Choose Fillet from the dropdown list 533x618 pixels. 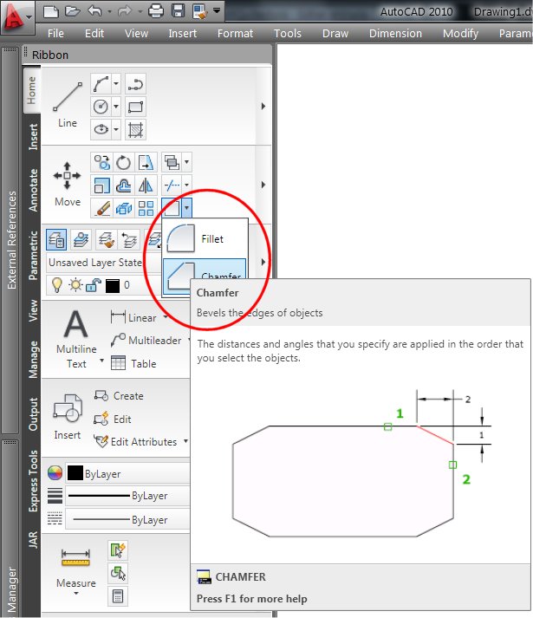205,238
